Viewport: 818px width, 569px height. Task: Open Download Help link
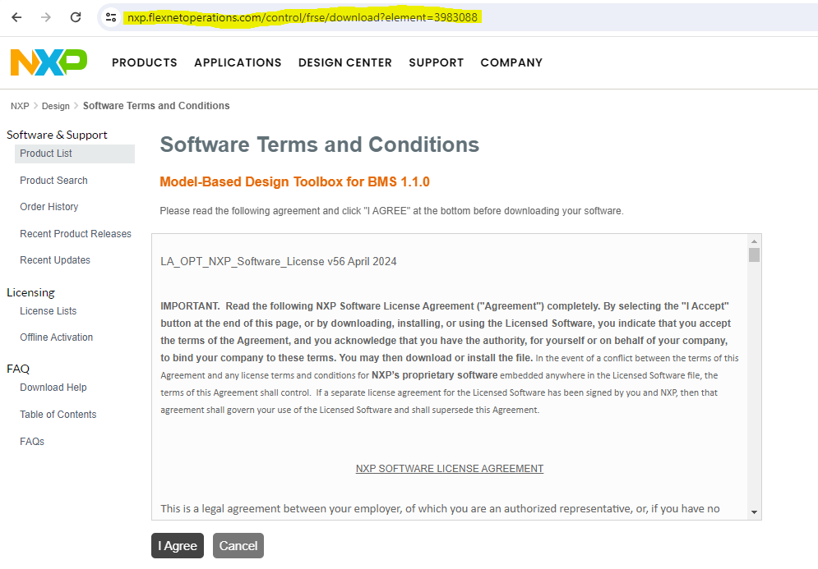point(53,388)
